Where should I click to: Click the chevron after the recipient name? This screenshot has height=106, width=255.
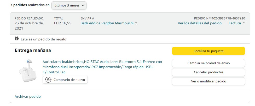point(136,23)
